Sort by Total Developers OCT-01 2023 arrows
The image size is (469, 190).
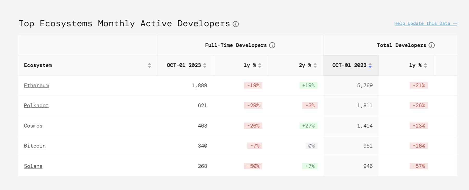coord(370,65)
